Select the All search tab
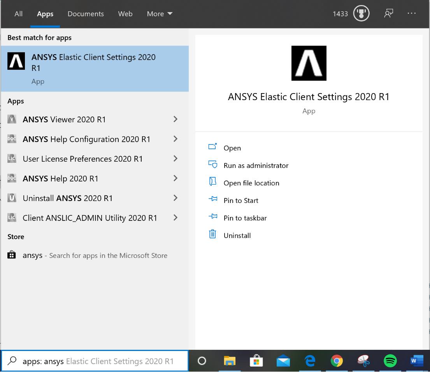The image size is (430, 372). click(x=19, y=14)
